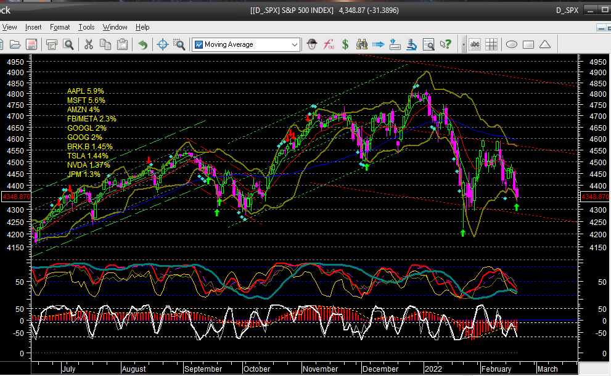Select the triangle drawing tool

544,44
